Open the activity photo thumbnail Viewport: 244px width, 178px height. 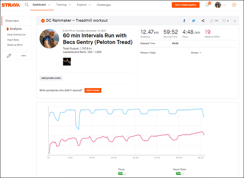[67, 62]
